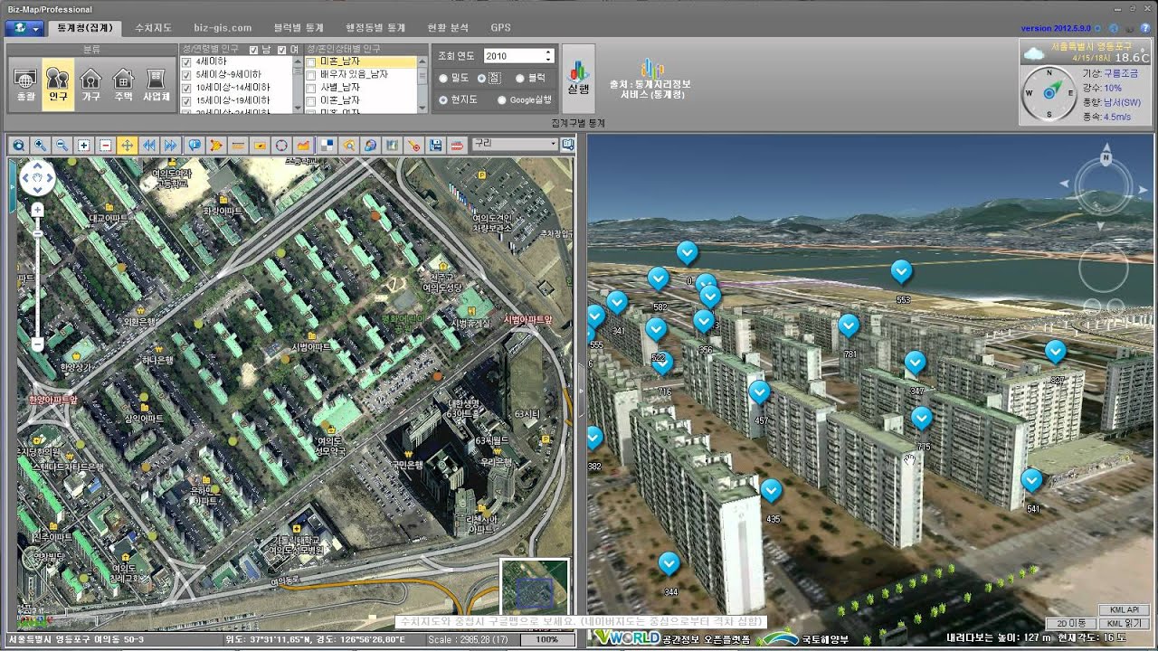Image resolution: width=1158 pixels, height=651 pixels.
Task: Toggle the 여 female checkbox
Action: 282,49
